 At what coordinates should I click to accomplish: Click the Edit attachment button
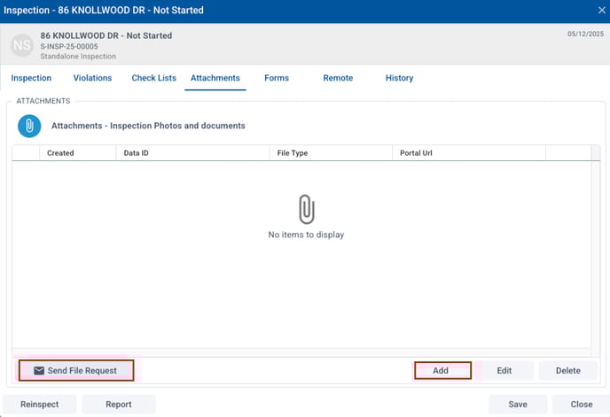tap(504, 371)
